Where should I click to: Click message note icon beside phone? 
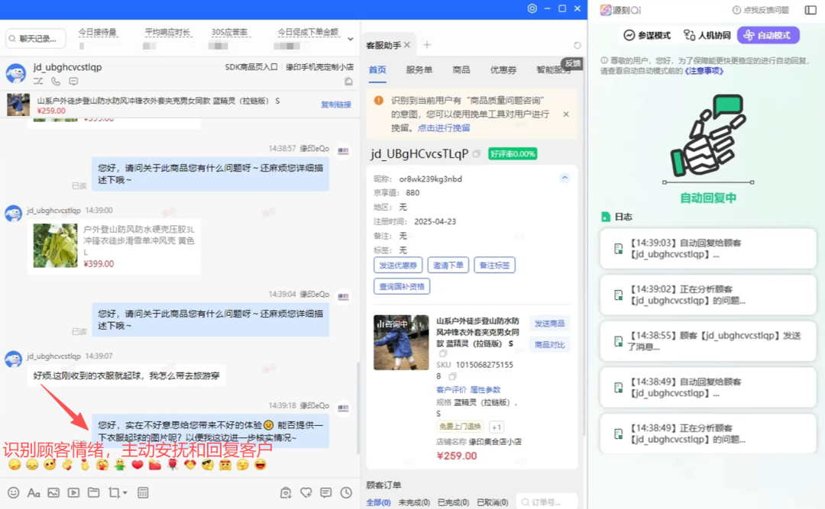tap(73, 82)
